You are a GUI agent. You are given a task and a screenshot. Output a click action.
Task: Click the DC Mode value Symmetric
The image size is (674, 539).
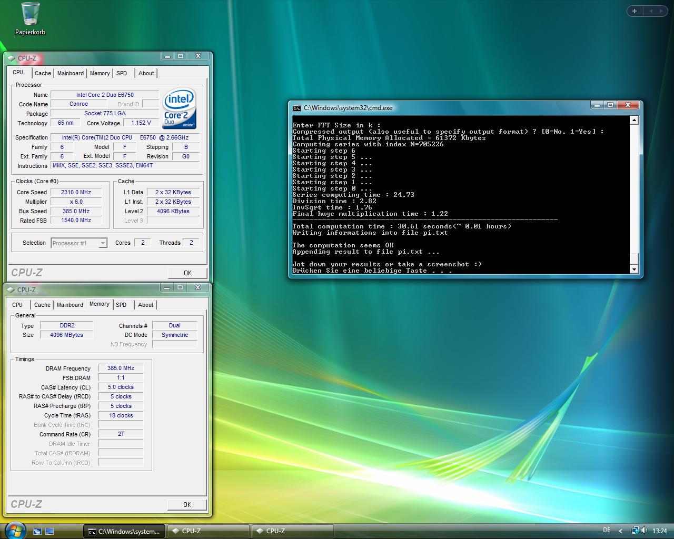click(x=175, y=335)
